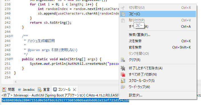Viewport: 201px width, 105px height.
Task: Choose 次を検索 menu entry
Action: pos(158,41)
